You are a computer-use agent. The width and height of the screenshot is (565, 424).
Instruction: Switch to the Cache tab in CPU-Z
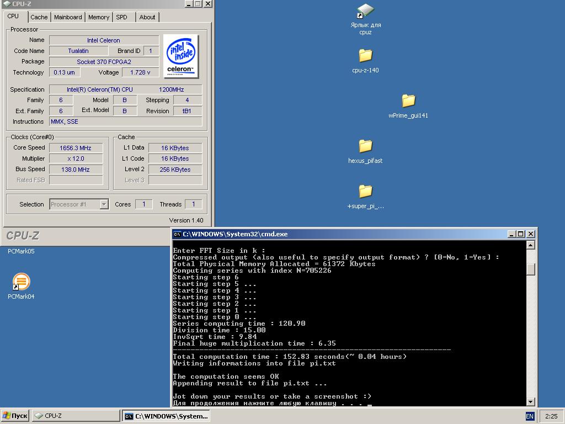[39, 17]
